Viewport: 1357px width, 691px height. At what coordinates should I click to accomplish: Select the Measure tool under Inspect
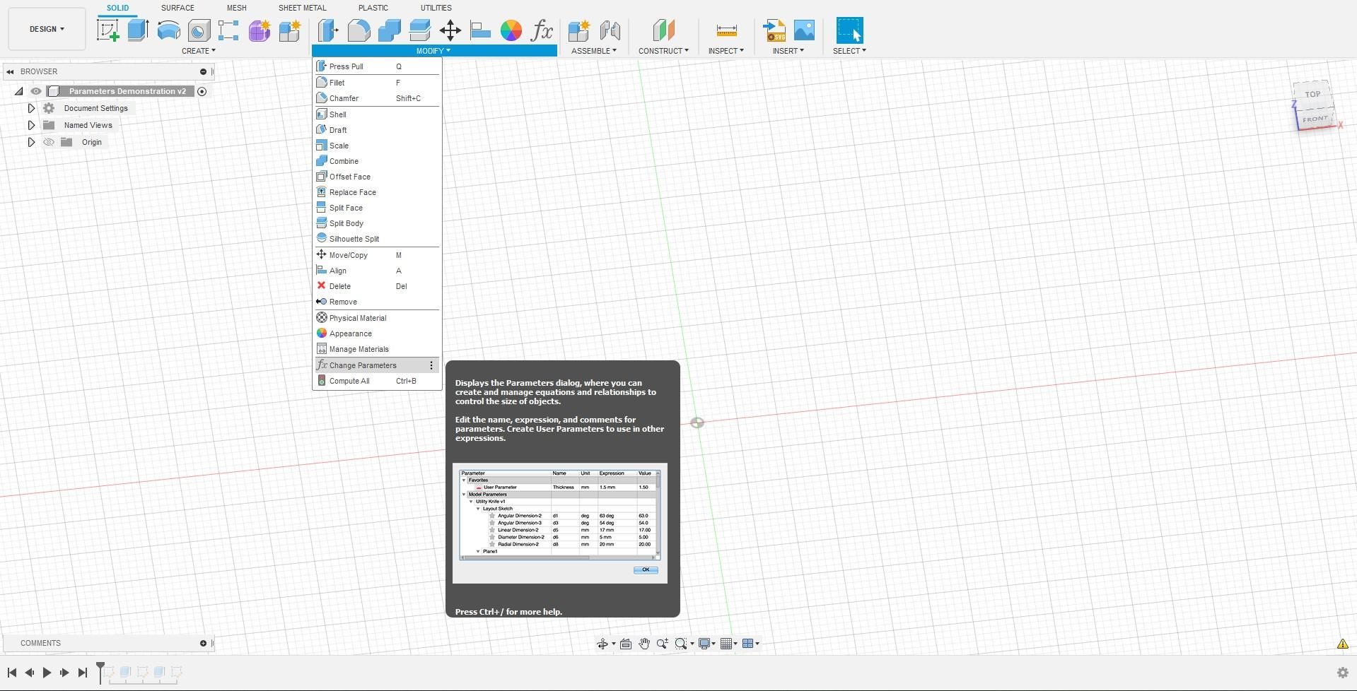click(726, 30)
